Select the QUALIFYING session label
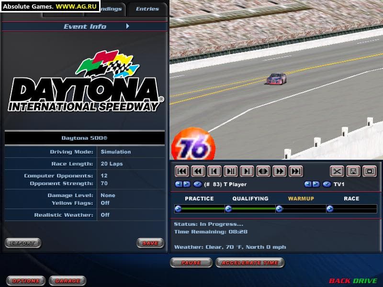 [250, 199]
